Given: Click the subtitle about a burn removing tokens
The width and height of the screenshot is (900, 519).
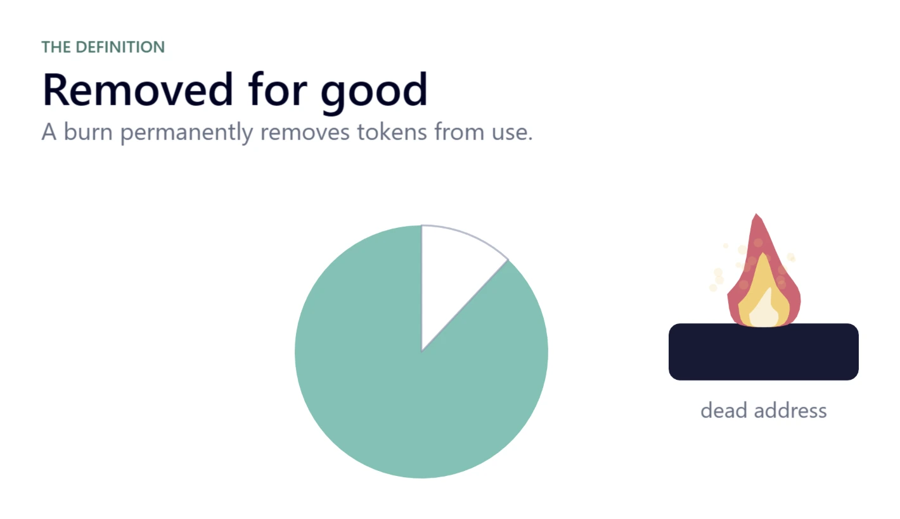Looking at the screenshot, I should [x=287, y=132].
